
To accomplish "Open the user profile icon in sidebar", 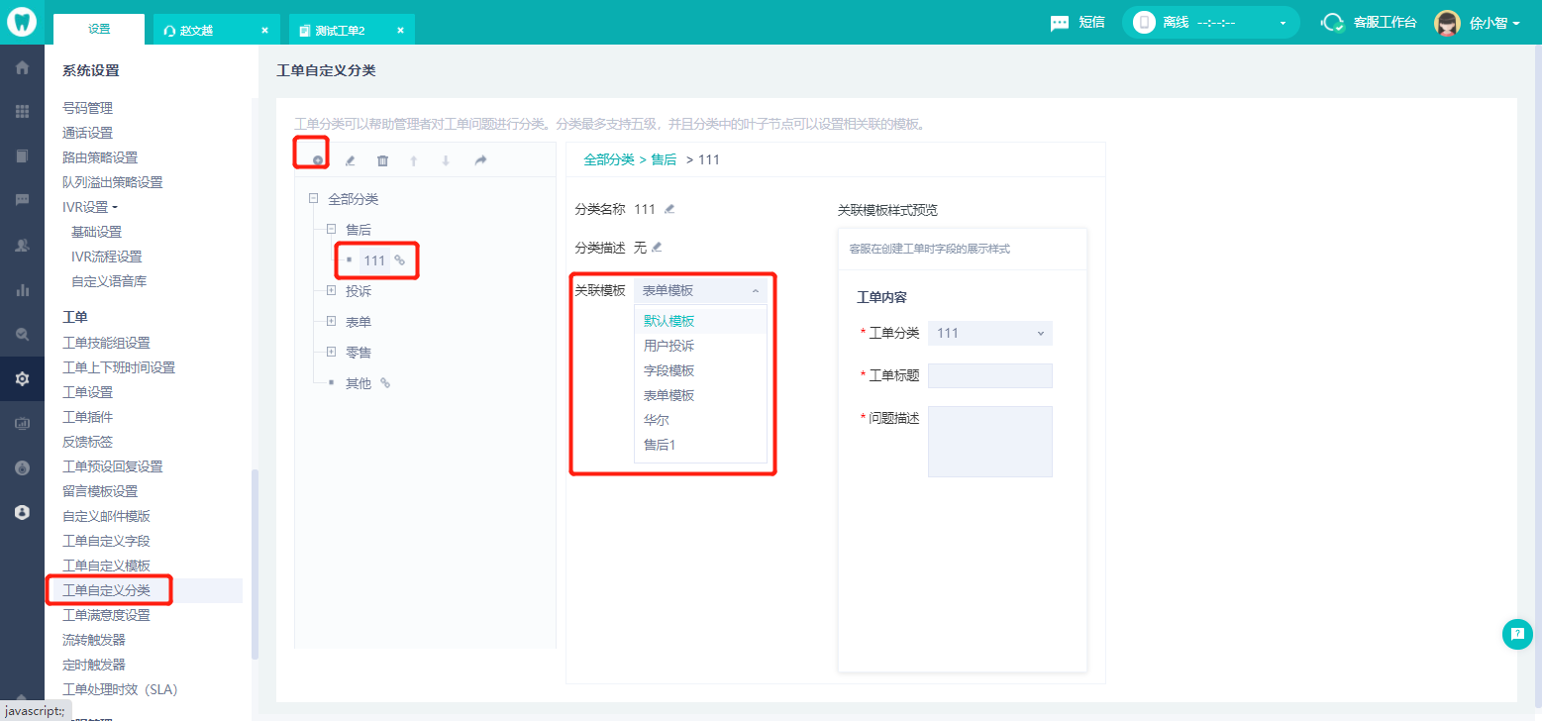I will click(x=22, y=512).
